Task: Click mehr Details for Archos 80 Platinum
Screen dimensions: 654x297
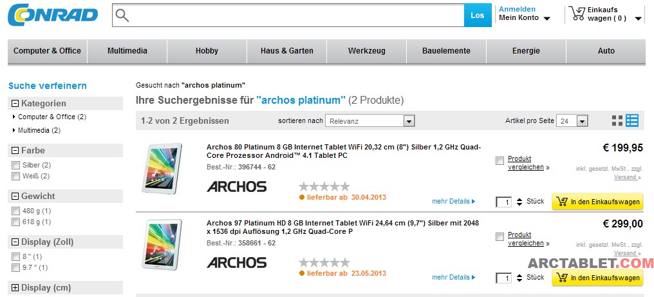Action: 453,202
